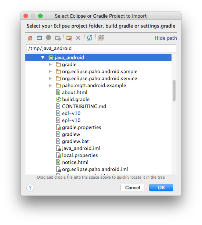Click the Home directory icon
Viewport: 202px width, 225px height.
click(30, 38)
